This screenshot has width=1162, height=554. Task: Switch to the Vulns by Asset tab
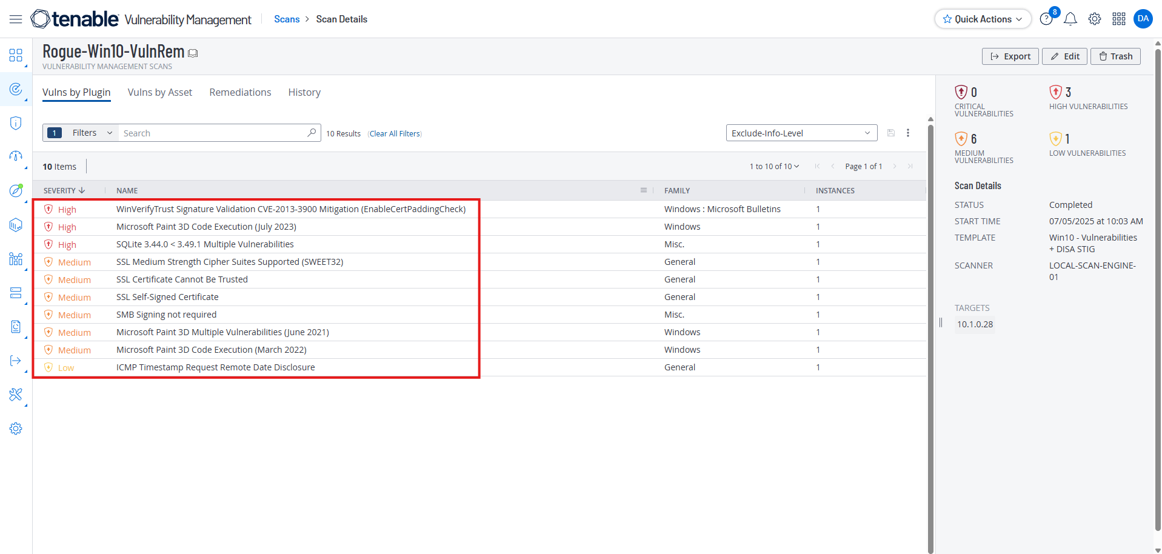pyautogui.click(x=160, y=92)
